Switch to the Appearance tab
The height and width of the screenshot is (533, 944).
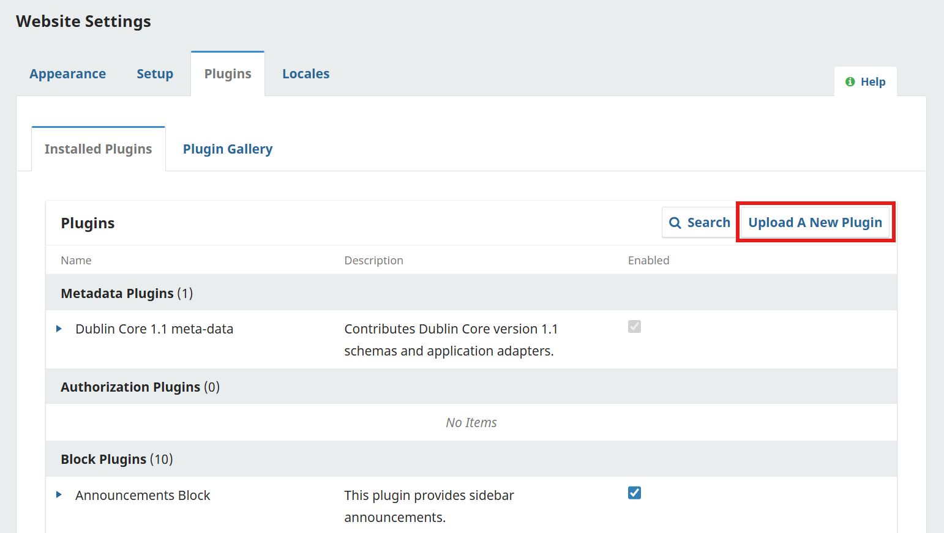67,74
